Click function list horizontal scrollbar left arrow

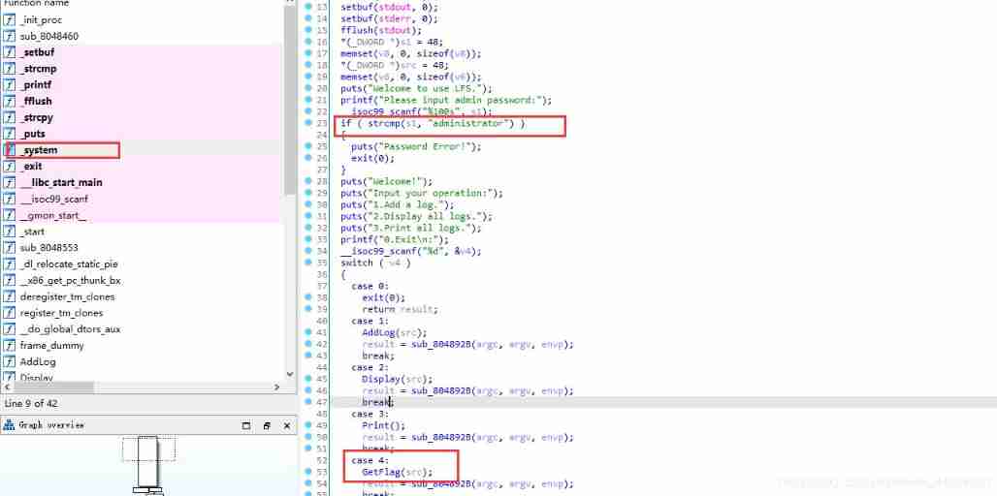click(7, 387)
